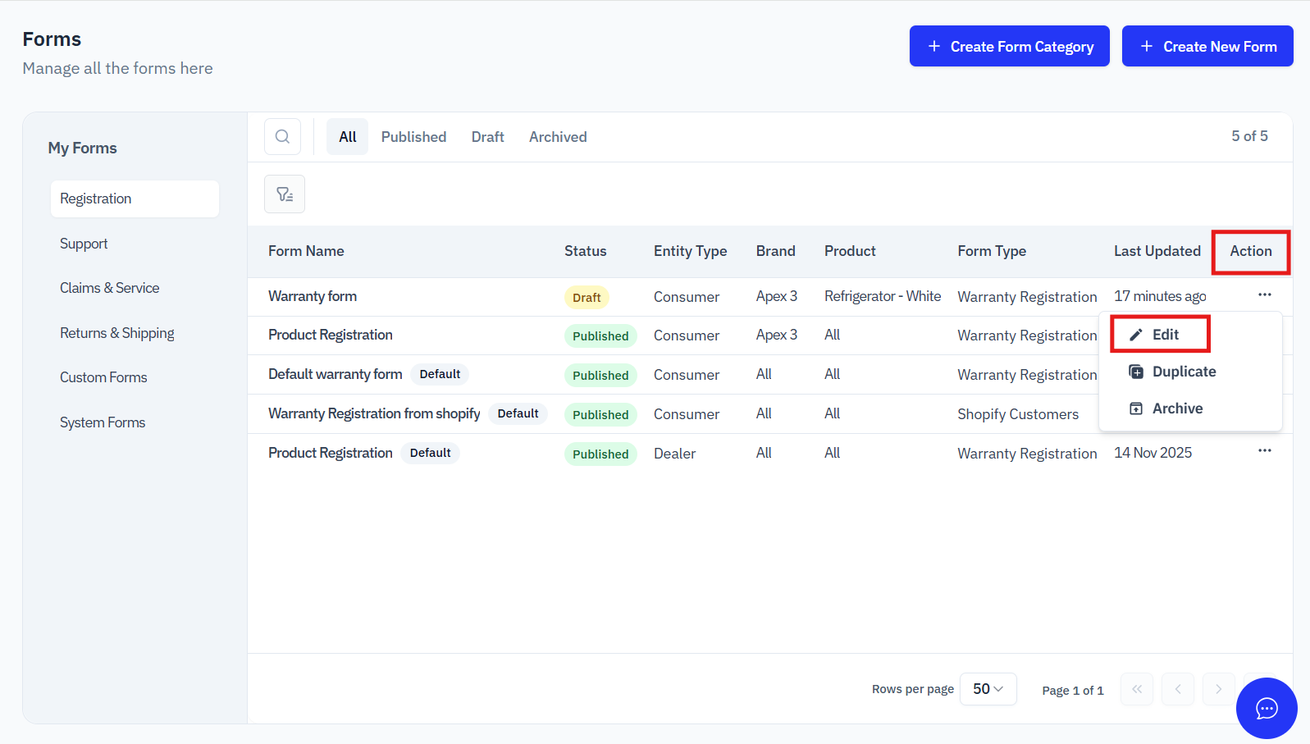Go to next page chevron
1310x744 pixels.
(x=1219, y=689)
